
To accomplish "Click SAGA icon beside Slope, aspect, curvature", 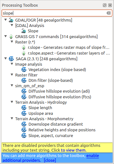I will click(24, 135).
